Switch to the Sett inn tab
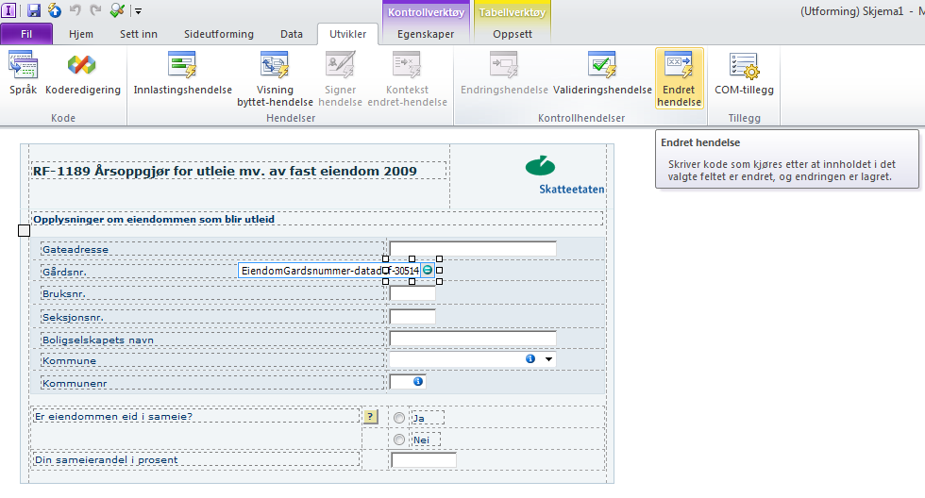Viewport: 925px width, 498px height. click(139, 34)
